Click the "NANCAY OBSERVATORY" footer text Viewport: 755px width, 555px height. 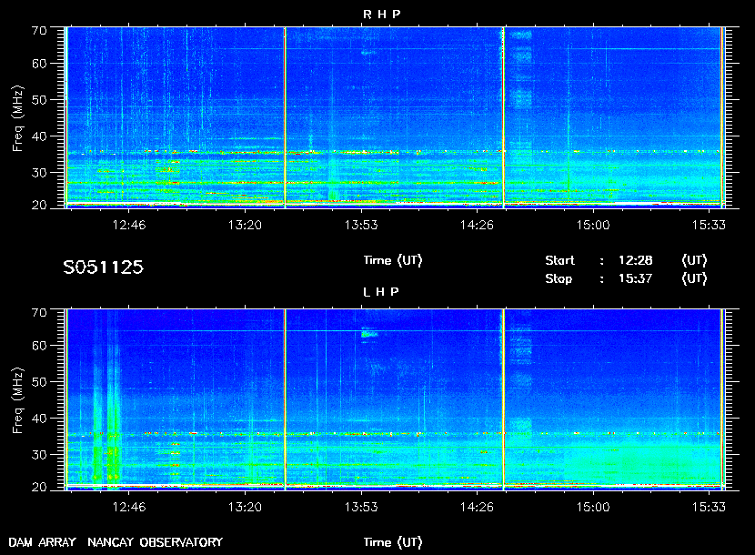point(155,542)
